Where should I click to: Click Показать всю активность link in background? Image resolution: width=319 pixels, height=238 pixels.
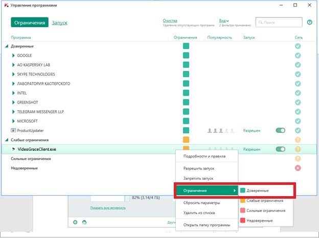click(x=108, y=208)
